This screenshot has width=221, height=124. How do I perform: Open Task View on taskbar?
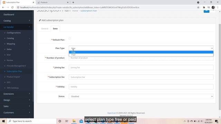(67, 121)
